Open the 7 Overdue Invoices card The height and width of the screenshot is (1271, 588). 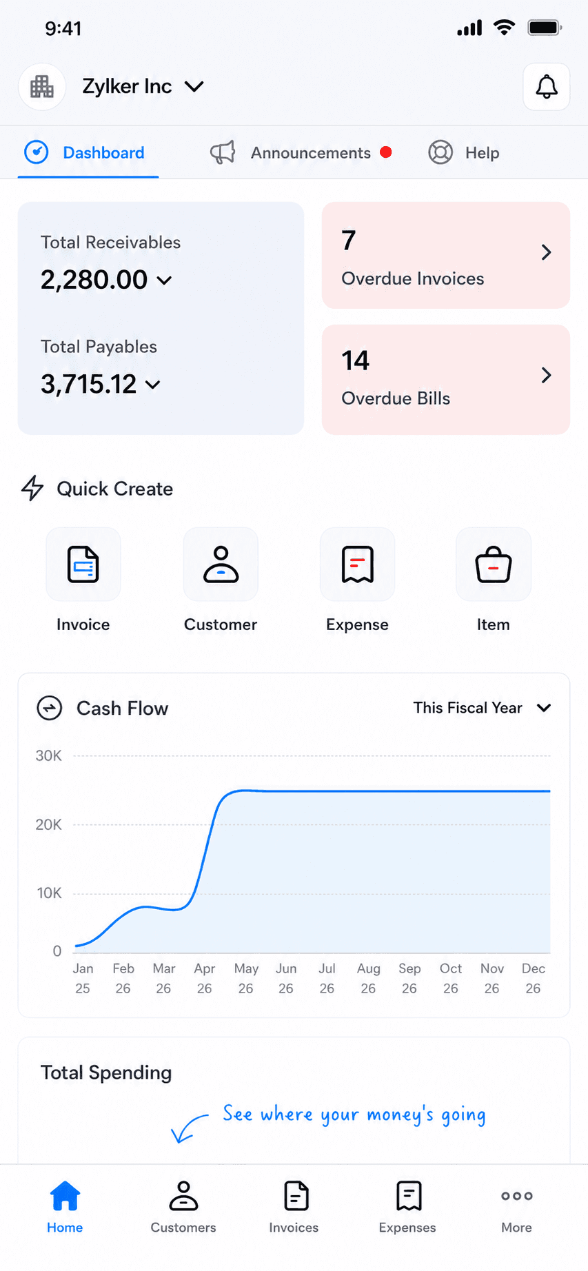coord(446,255)
